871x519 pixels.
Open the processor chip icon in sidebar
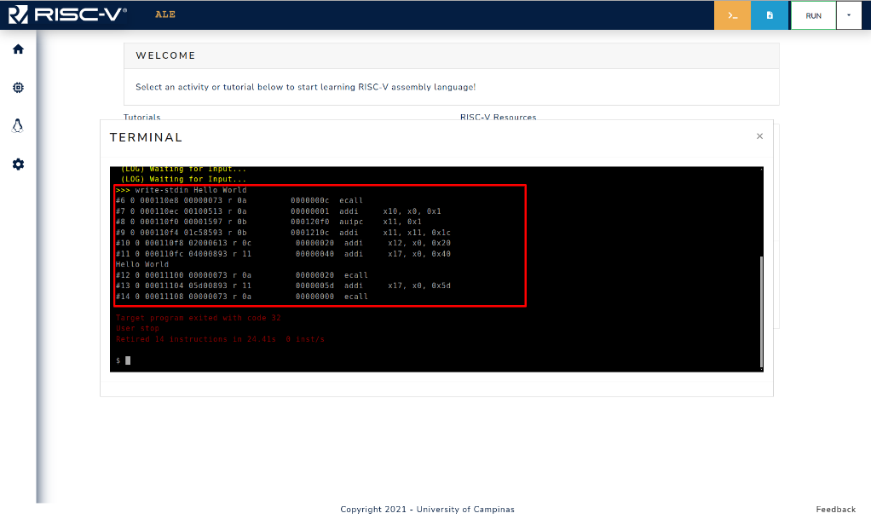[19, 87]
